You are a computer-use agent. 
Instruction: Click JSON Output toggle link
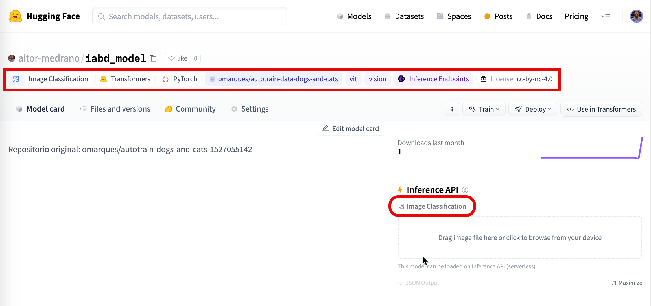pyautogui.click(x=418, y=283)
